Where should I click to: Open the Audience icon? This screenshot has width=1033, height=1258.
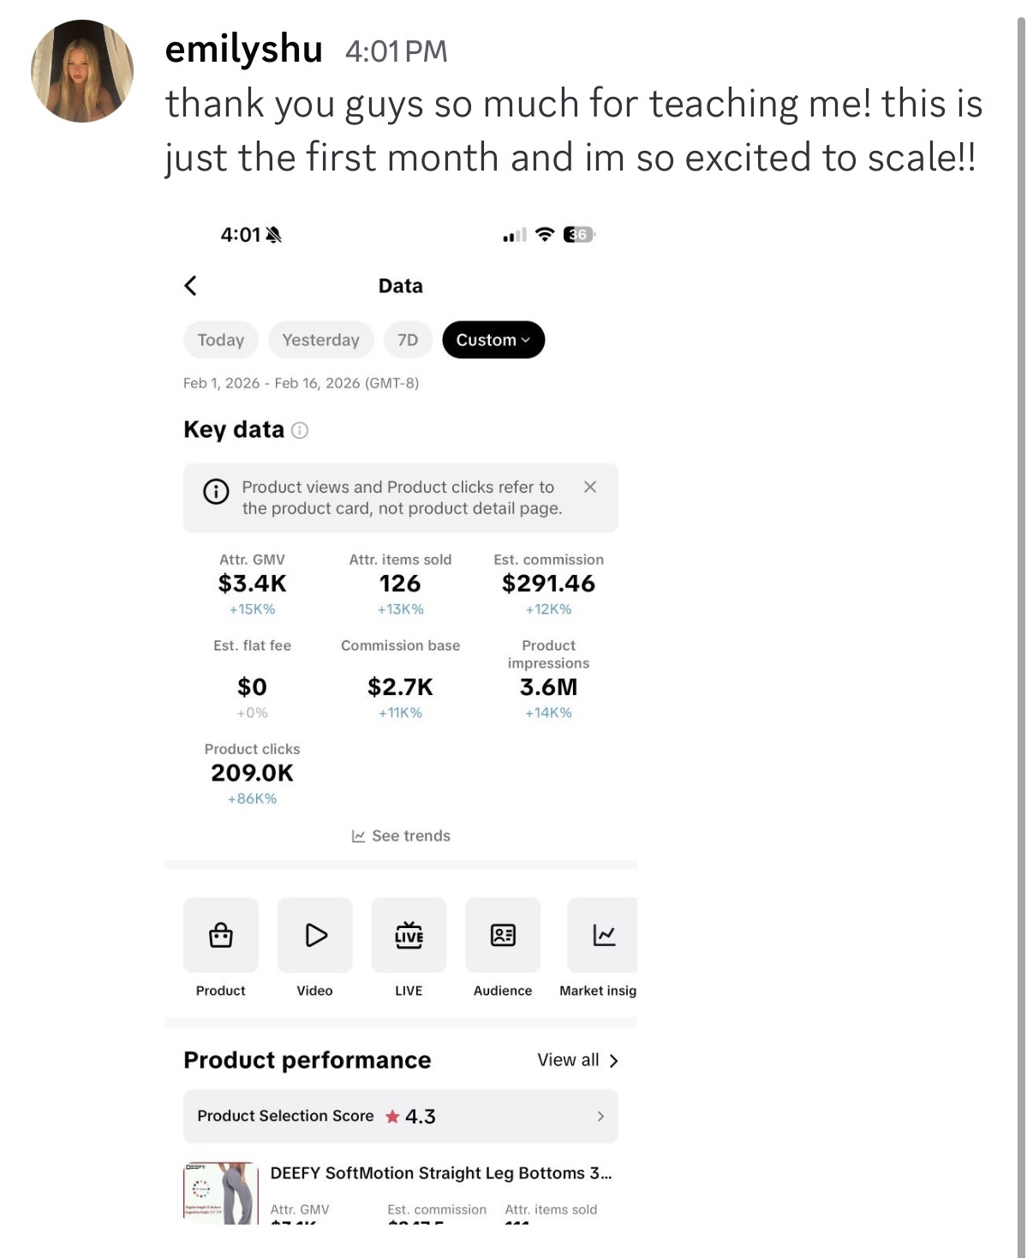503,935
